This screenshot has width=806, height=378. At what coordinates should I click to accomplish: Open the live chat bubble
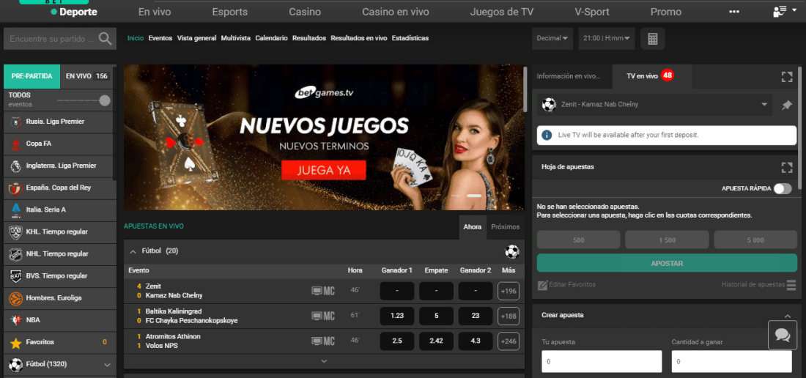tap(783, 336)
